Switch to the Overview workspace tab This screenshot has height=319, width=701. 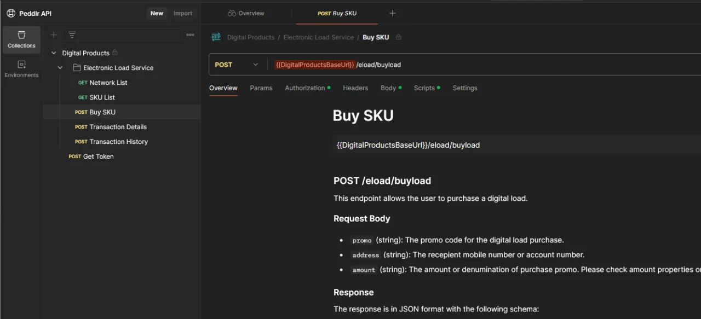pyautogui.click(x=246, y=13)
